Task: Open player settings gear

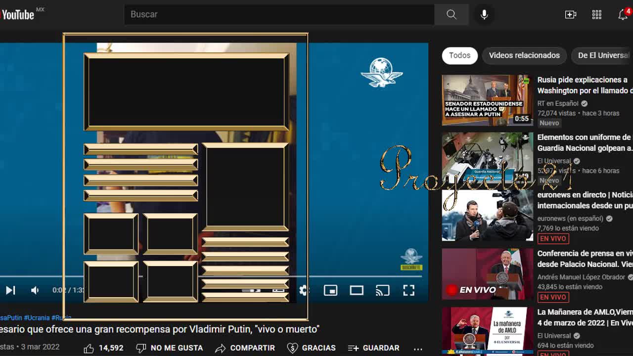Action: tap(304, 290)
